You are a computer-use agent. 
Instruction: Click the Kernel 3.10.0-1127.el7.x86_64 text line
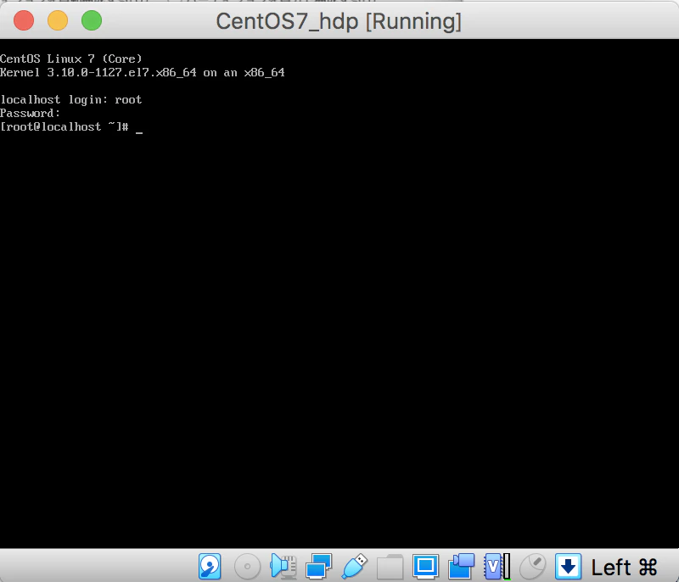[143, 73]
